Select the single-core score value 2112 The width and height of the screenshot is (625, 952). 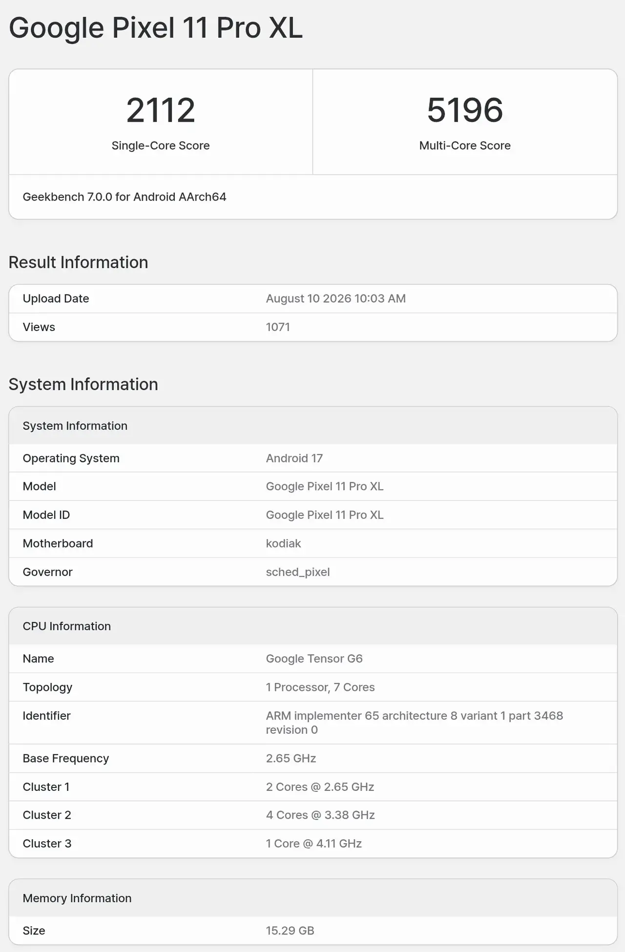[x=161, y=110]
